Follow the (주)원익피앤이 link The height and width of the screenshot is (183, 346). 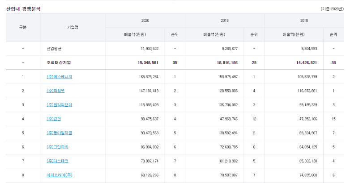pyautogui.click(x=59, y=105)
